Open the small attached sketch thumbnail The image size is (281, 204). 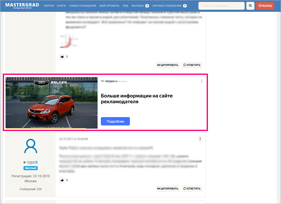pos(69,41)
